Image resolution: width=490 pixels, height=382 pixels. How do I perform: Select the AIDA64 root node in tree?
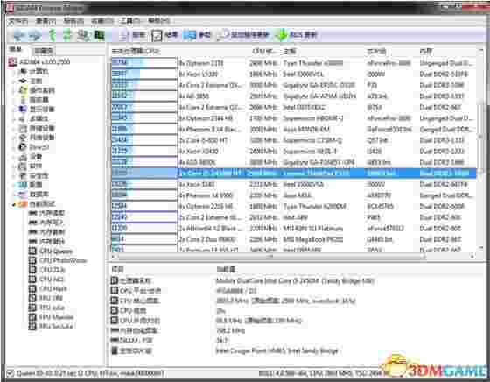[38, 62]
